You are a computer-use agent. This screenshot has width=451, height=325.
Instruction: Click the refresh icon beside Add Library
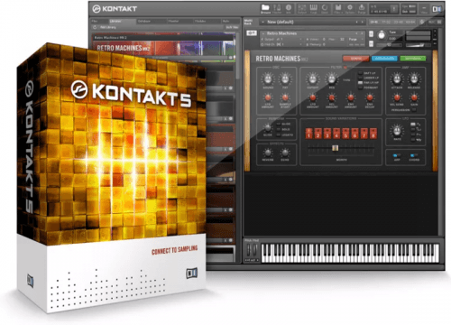point(95,27)
